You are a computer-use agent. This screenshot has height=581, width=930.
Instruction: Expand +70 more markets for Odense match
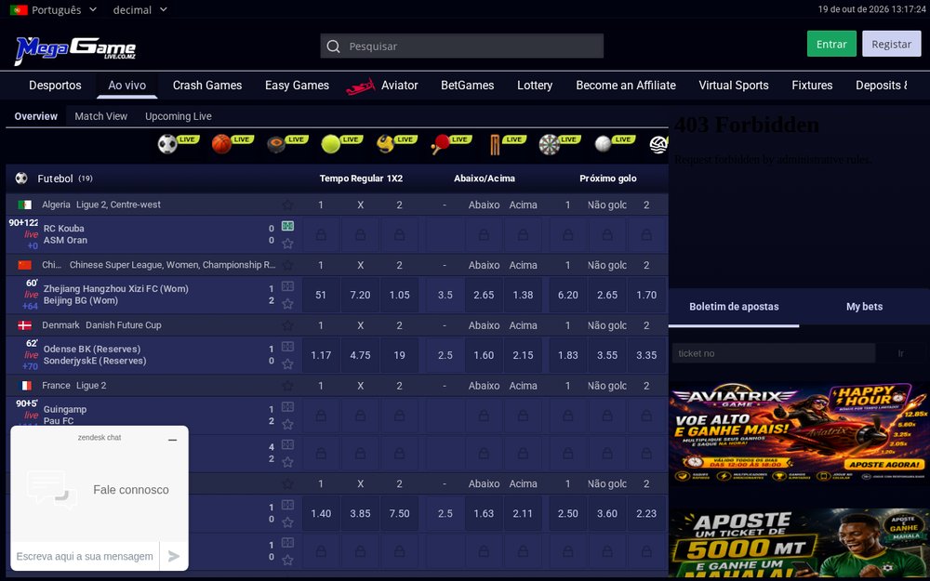click(31, 366)
